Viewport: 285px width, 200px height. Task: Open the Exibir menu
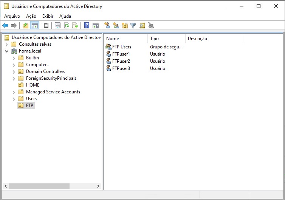click(x=48, y=16)
